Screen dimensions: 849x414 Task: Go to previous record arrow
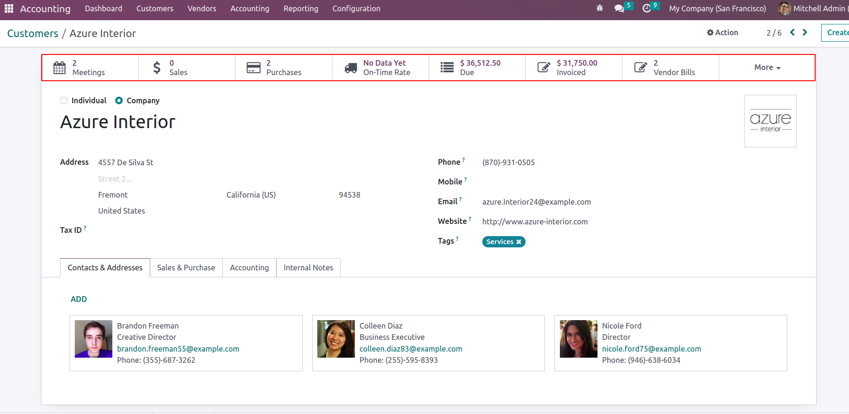(793, 32)
